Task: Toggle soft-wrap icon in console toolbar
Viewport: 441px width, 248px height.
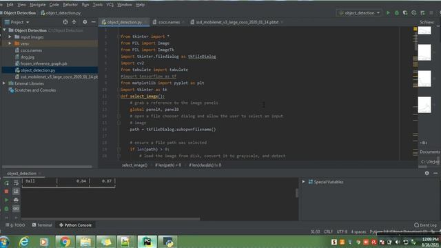Action: pos(16,183)
